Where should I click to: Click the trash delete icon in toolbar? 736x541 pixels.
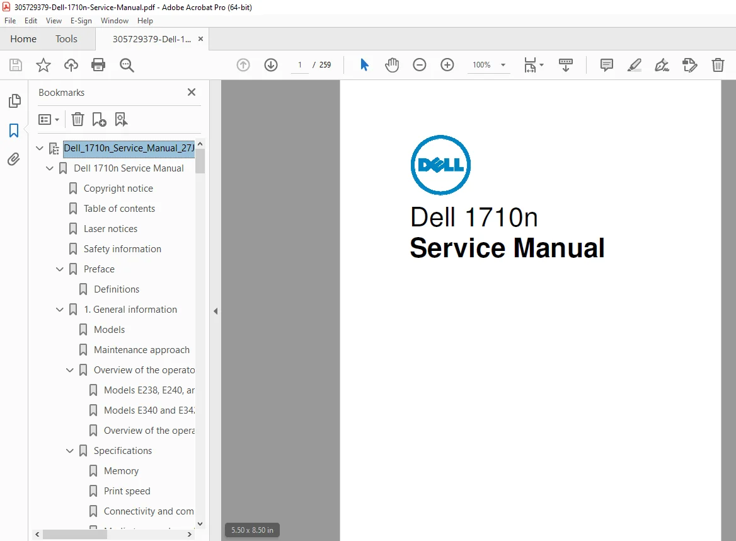pyautogui.click(x=718, y=65)
